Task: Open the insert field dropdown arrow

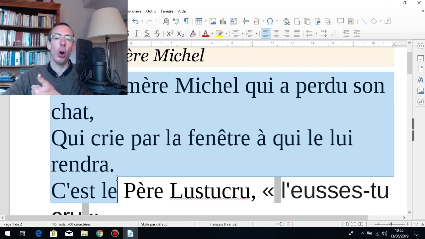Action: (263, 21)
